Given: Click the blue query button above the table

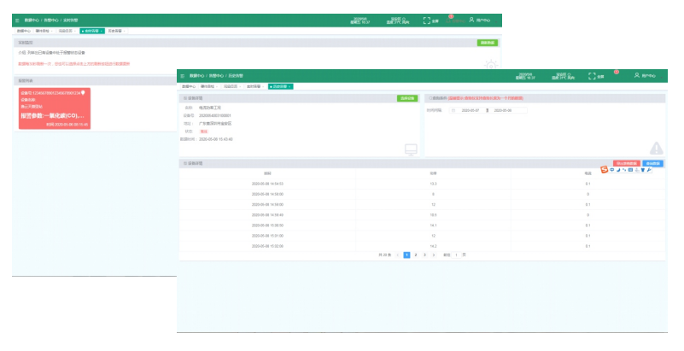Looking at the screenshot, I should 653,162.
